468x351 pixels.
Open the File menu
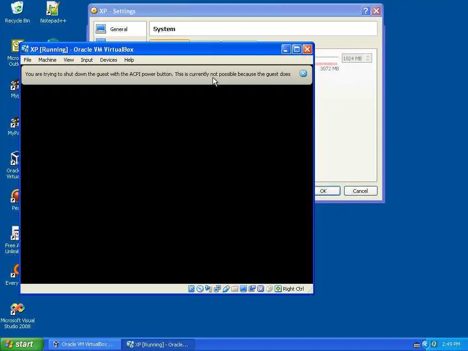27,60
